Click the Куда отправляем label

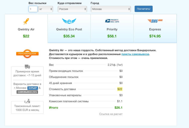pyautogui.click(x=70, y=3)
